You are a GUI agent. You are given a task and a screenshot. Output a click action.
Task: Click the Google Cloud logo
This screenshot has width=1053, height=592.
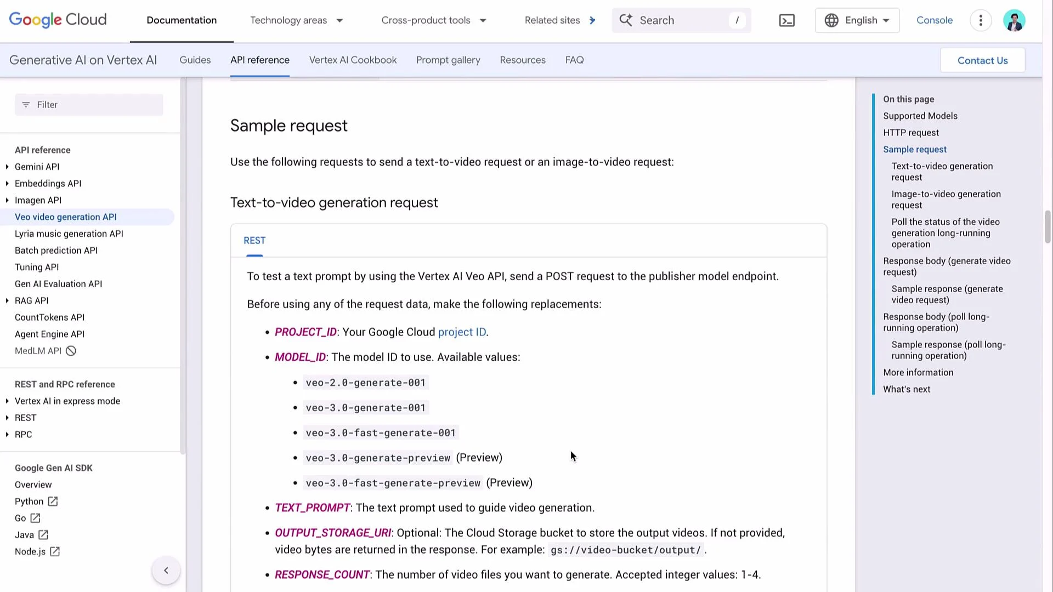click(x=58, y=20)
